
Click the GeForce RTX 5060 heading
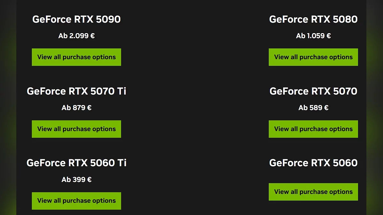[x=313, y=163]
